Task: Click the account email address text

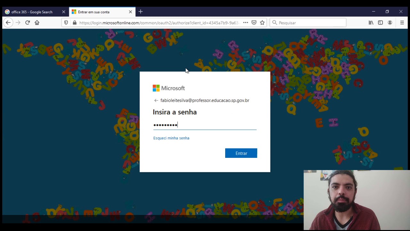Action: coord(205,100)
